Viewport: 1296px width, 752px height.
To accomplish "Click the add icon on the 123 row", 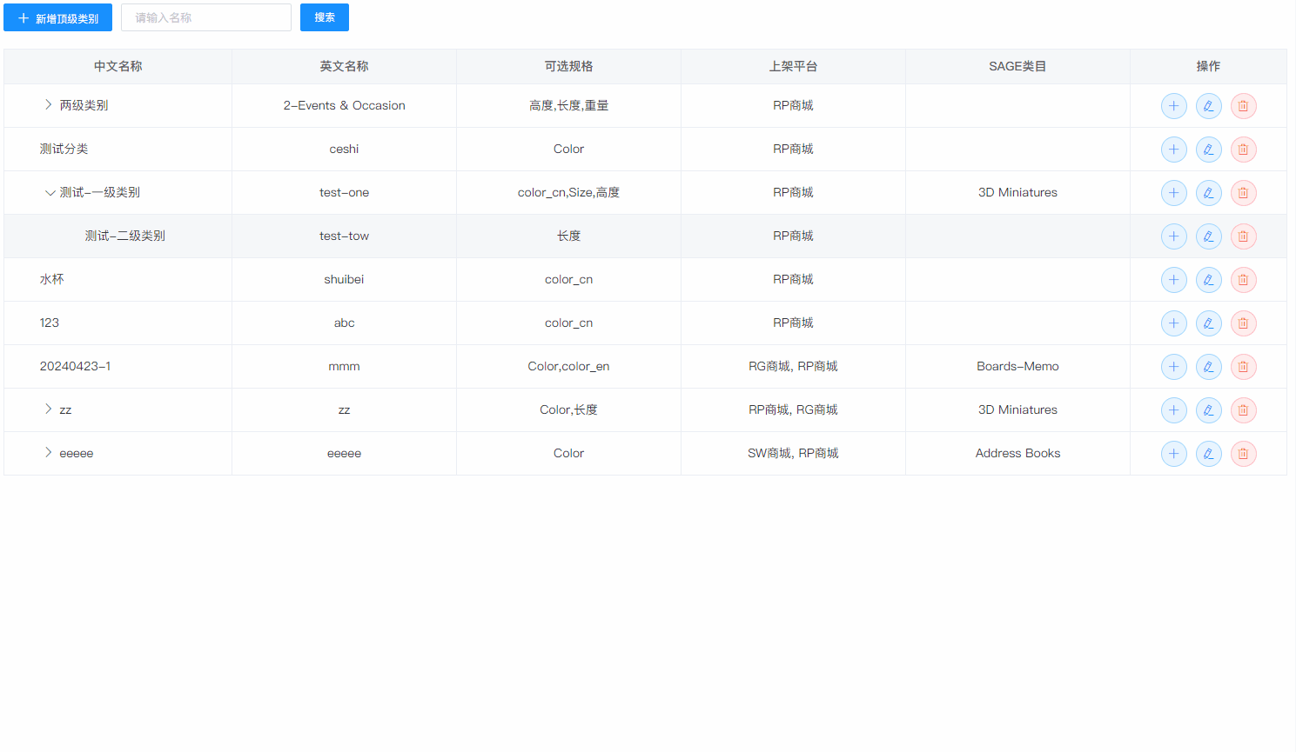I will coord(1173,323).
